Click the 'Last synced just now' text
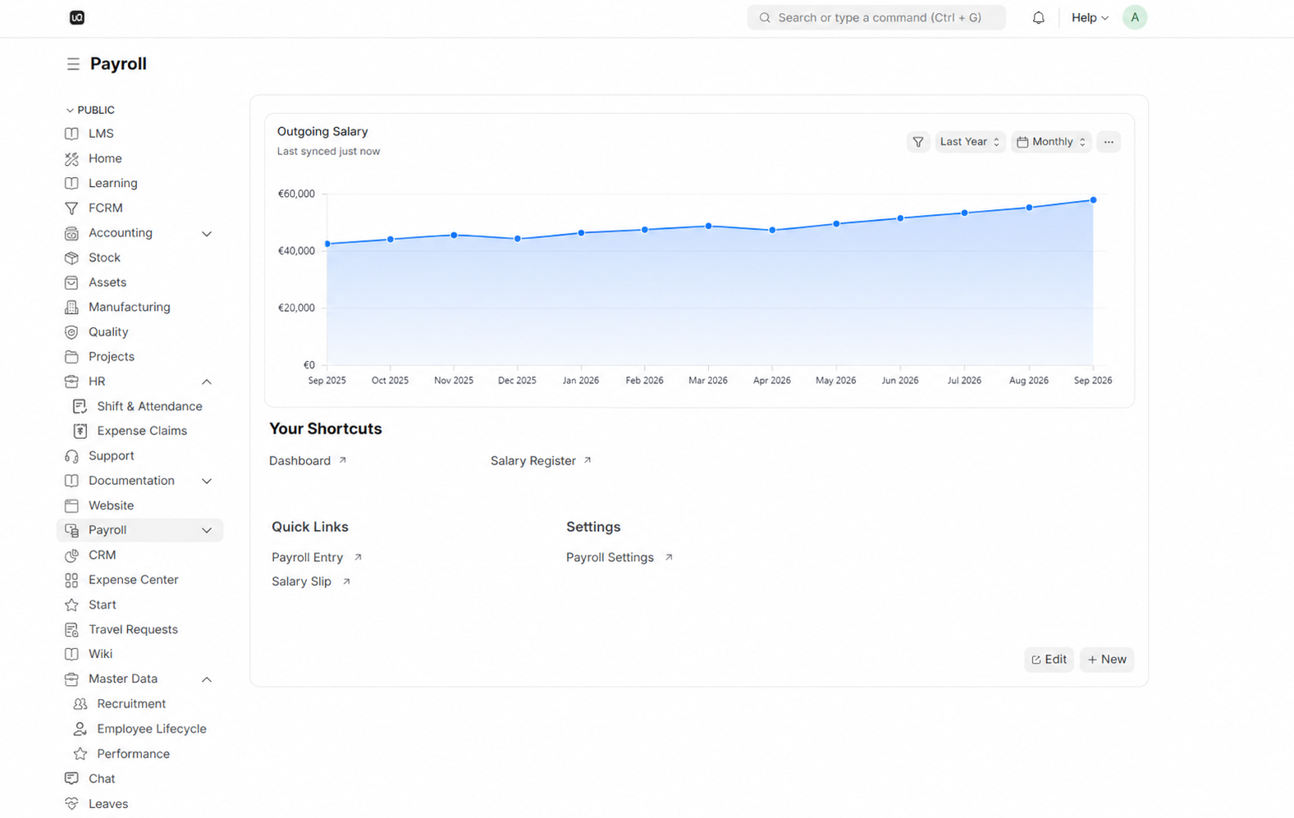Screen dimensions: 1294x818 [x=328, y=151]
